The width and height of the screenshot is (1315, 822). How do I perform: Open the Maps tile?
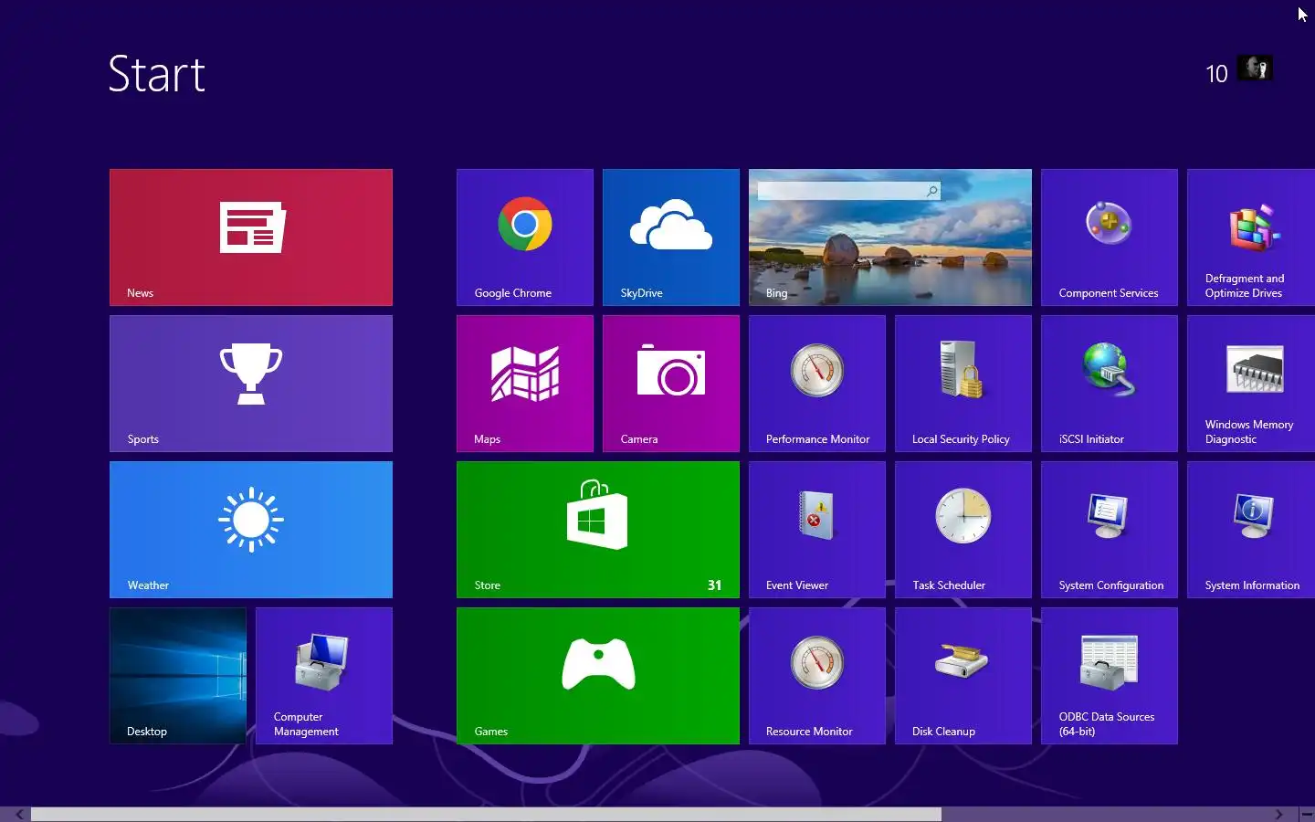pyautogui.click(x=525, y=384)
